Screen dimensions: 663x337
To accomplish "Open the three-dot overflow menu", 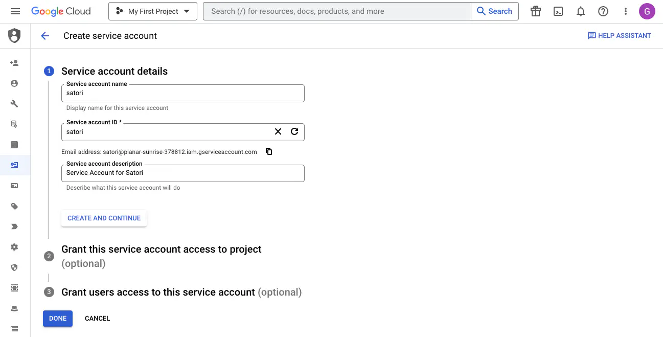I will click(625, 11).
